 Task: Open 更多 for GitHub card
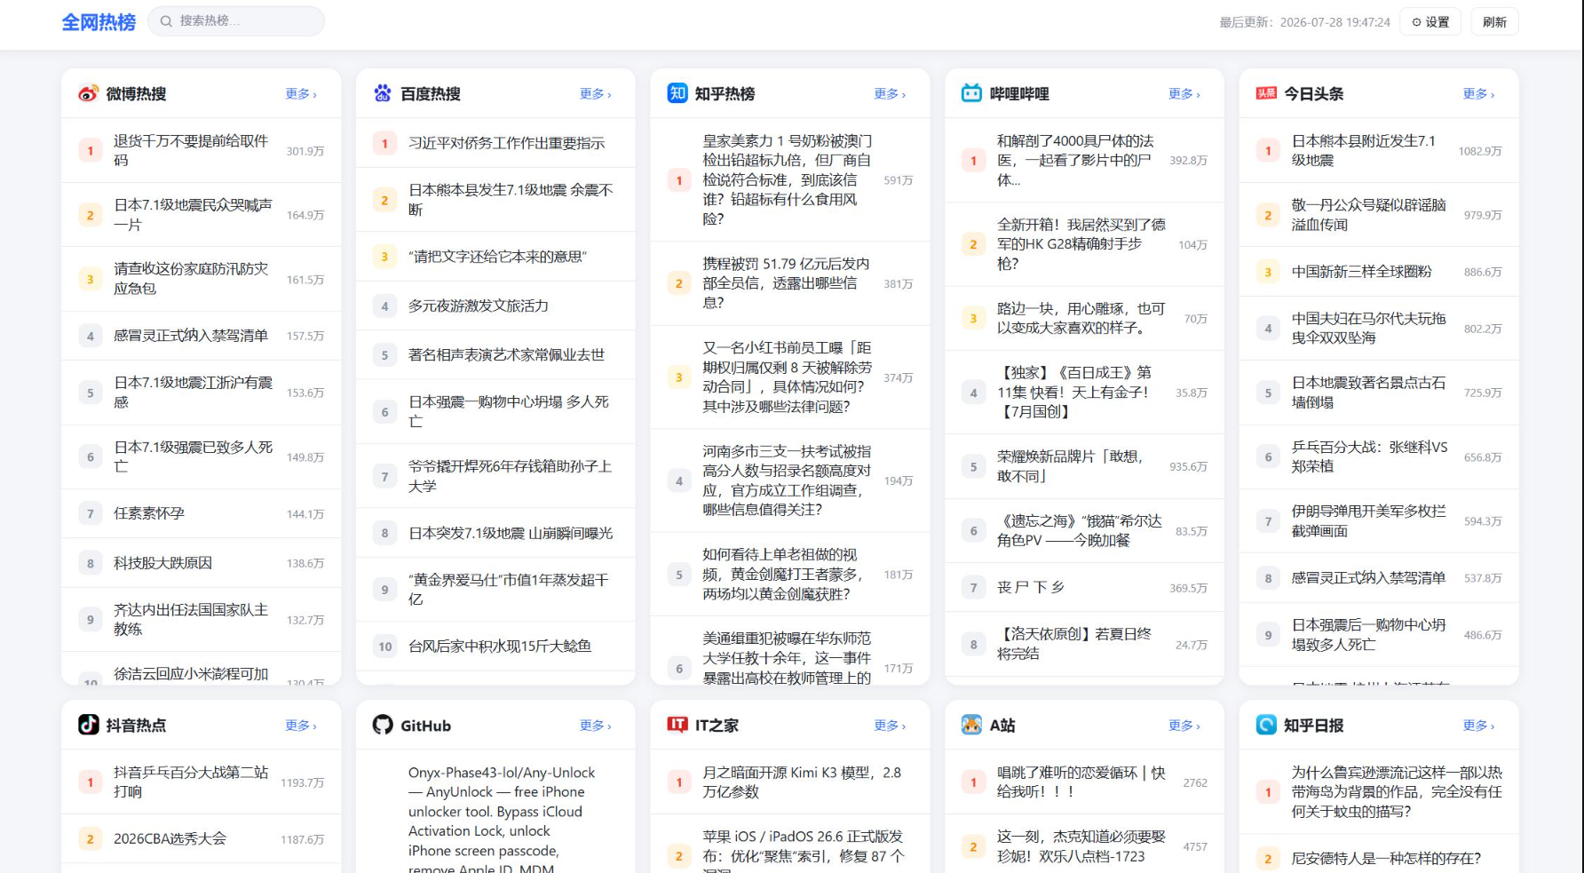(596, 726)
